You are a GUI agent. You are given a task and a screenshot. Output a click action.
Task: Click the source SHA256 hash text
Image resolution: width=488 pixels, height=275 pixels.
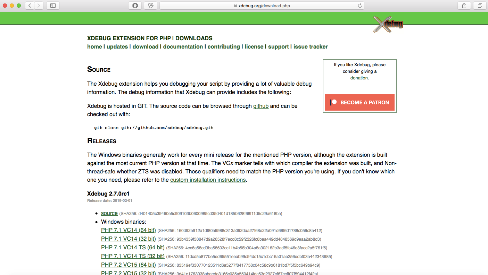(x=201, y=214)
